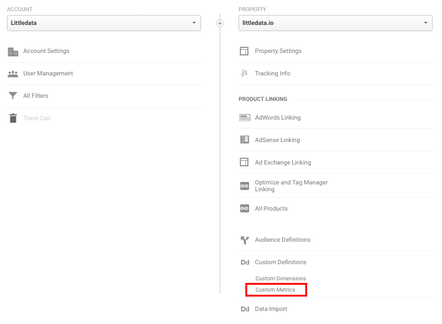The height and width of the screenshot is (324, 442).
Task: Click the Ad Exchange Linking icon
Action: [244, 162]
